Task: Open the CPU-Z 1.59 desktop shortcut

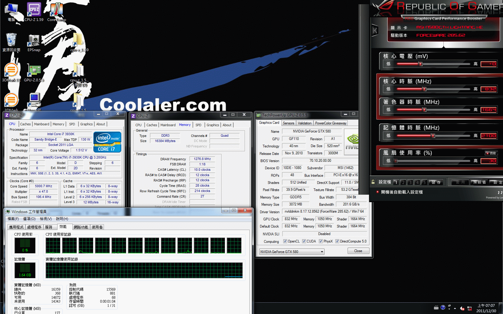Action: coord(34,12)
